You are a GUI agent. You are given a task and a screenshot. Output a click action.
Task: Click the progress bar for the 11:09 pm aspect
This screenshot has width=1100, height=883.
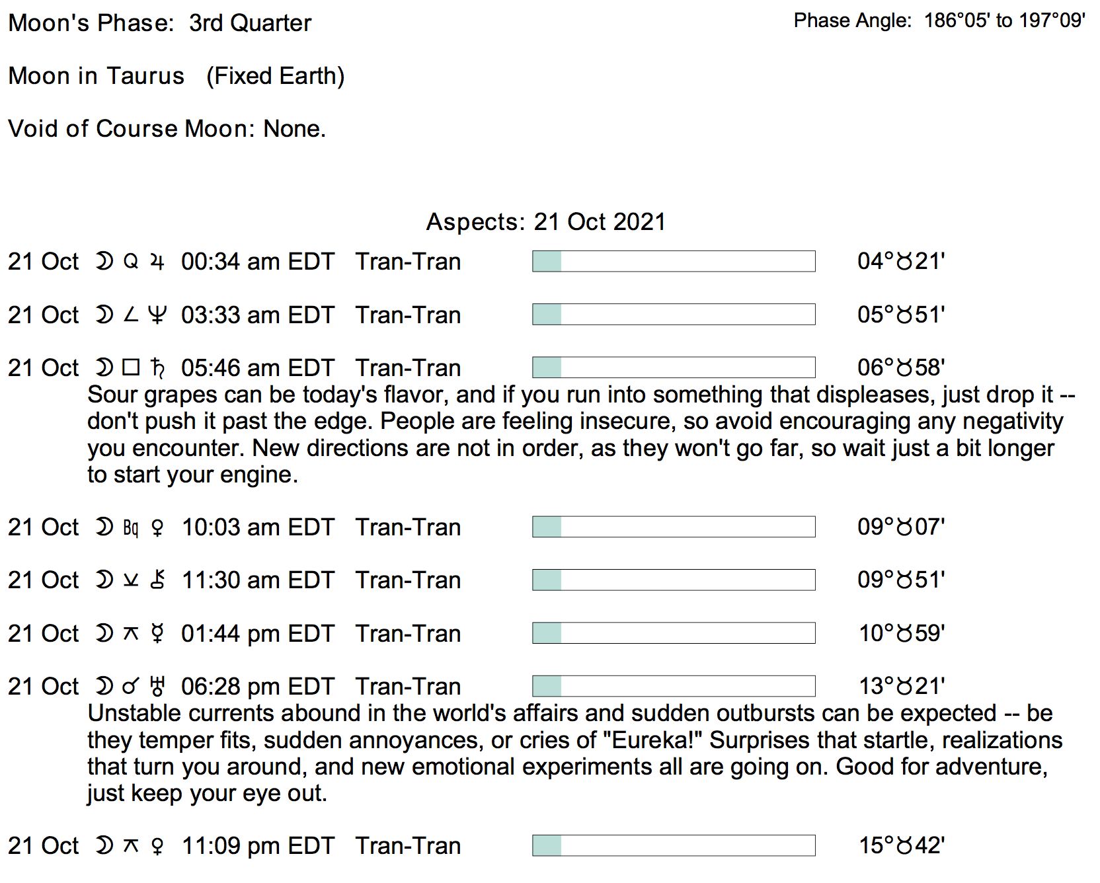point(674,845)
